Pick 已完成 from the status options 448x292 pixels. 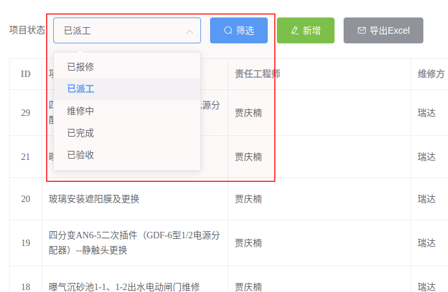coord(81,133)
